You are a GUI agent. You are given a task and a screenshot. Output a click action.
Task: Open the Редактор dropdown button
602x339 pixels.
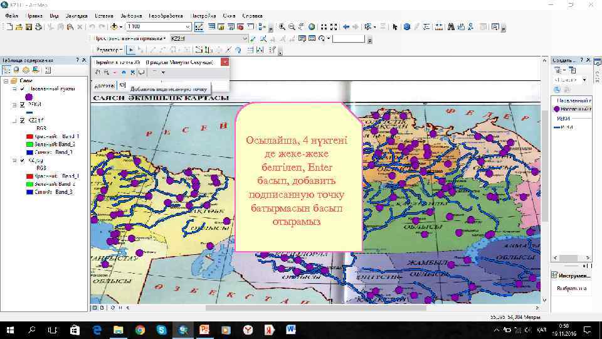point(108,49)
